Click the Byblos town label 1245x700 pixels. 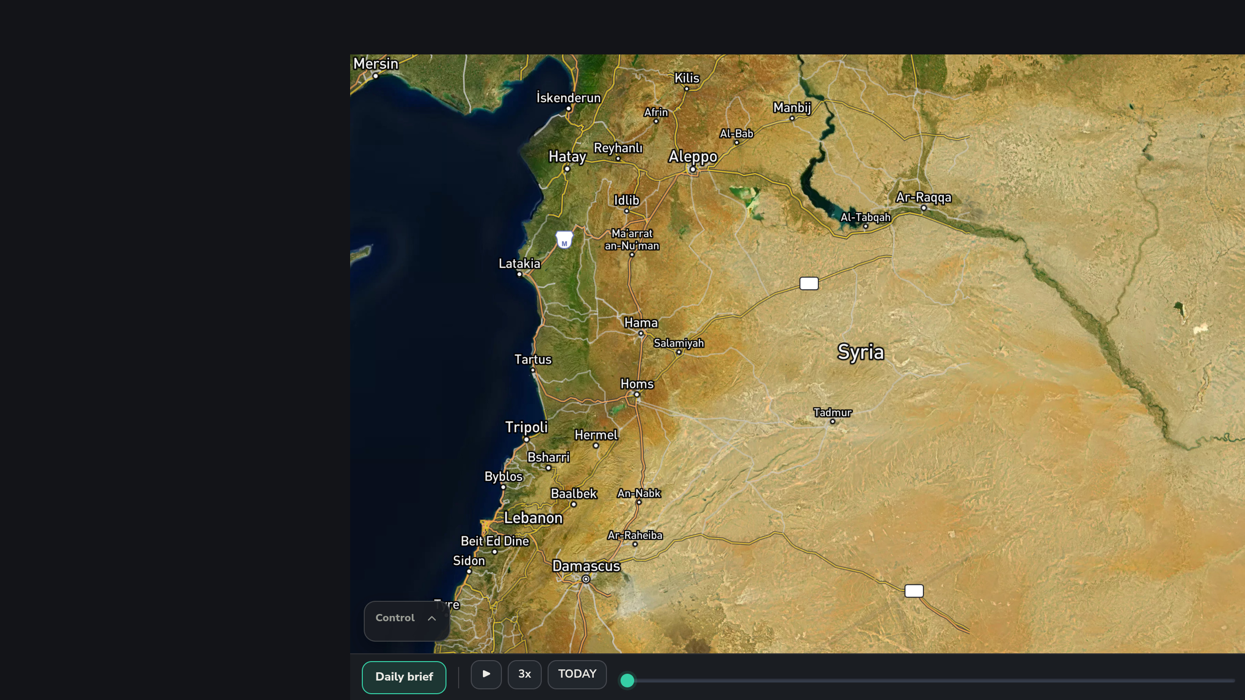[503, 476]
